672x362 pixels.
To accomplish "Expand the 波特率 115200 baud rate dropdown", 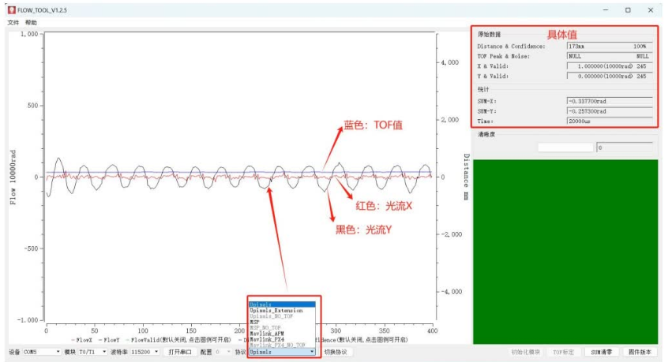I will (x=145, y=352).
